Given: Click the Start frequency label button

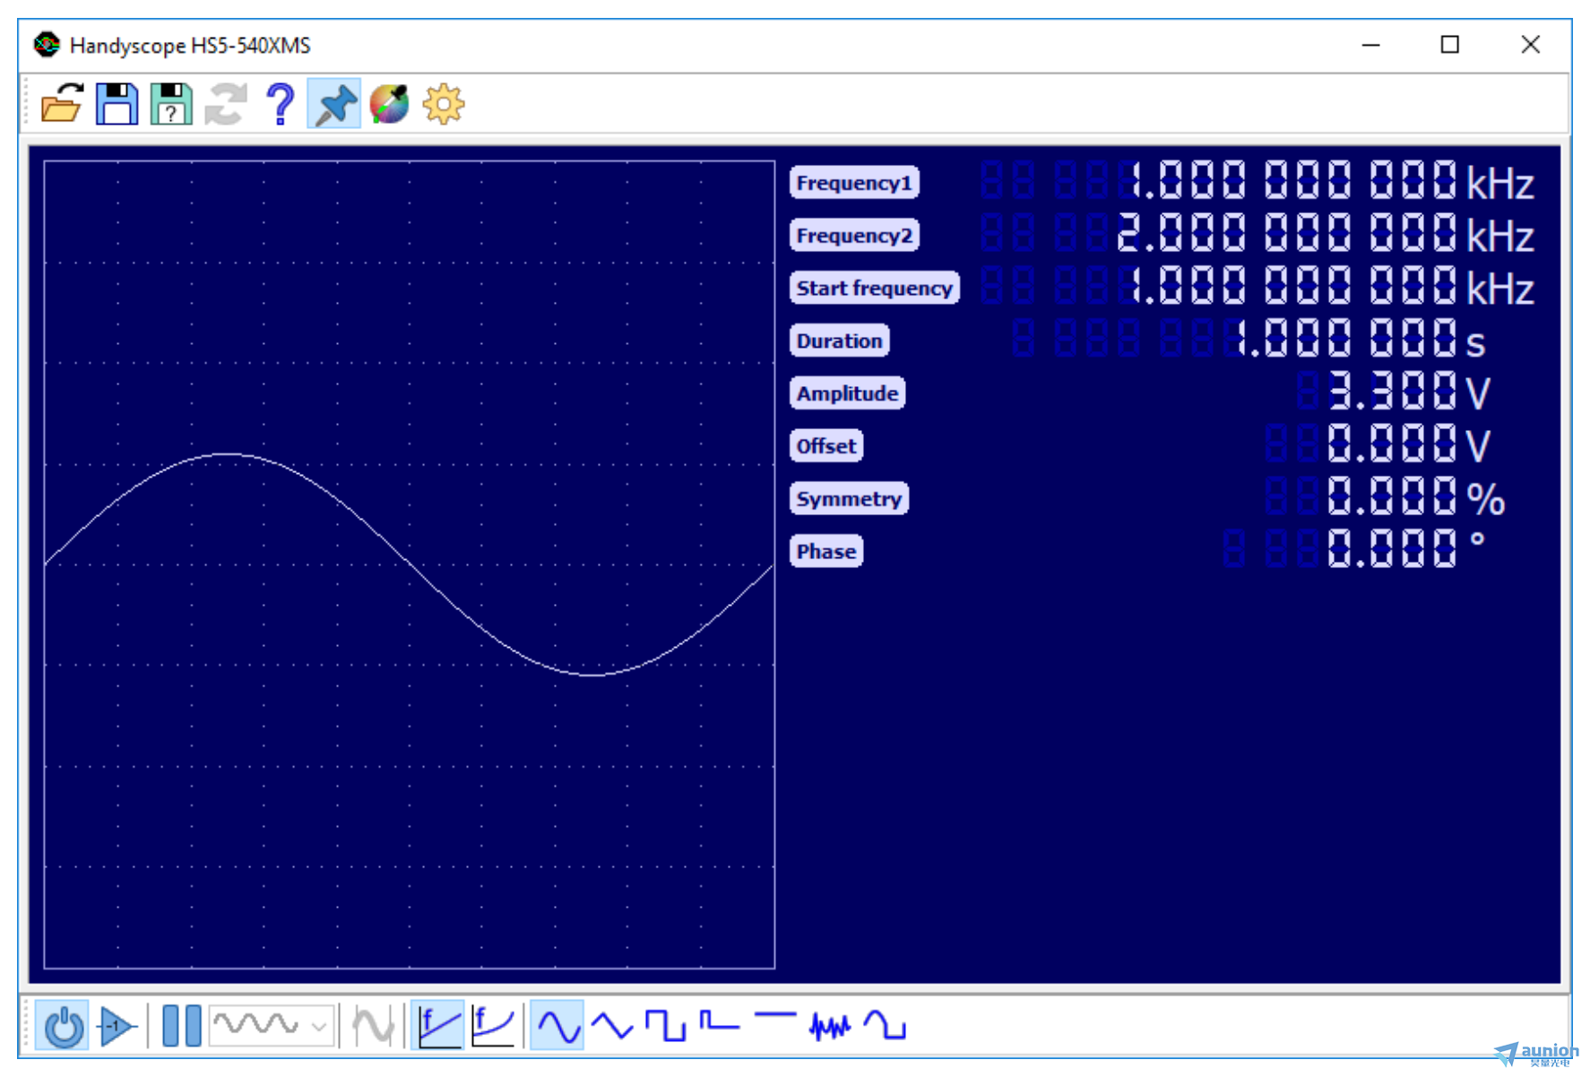Looking at the screenshot, I should pyautogui.click(x=874, y=288).
